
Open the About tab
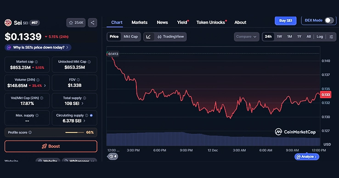tap(240, 22)
